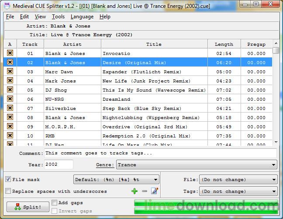Click the gray minus remove mask icon
The image size is (283, 219).
145,191
